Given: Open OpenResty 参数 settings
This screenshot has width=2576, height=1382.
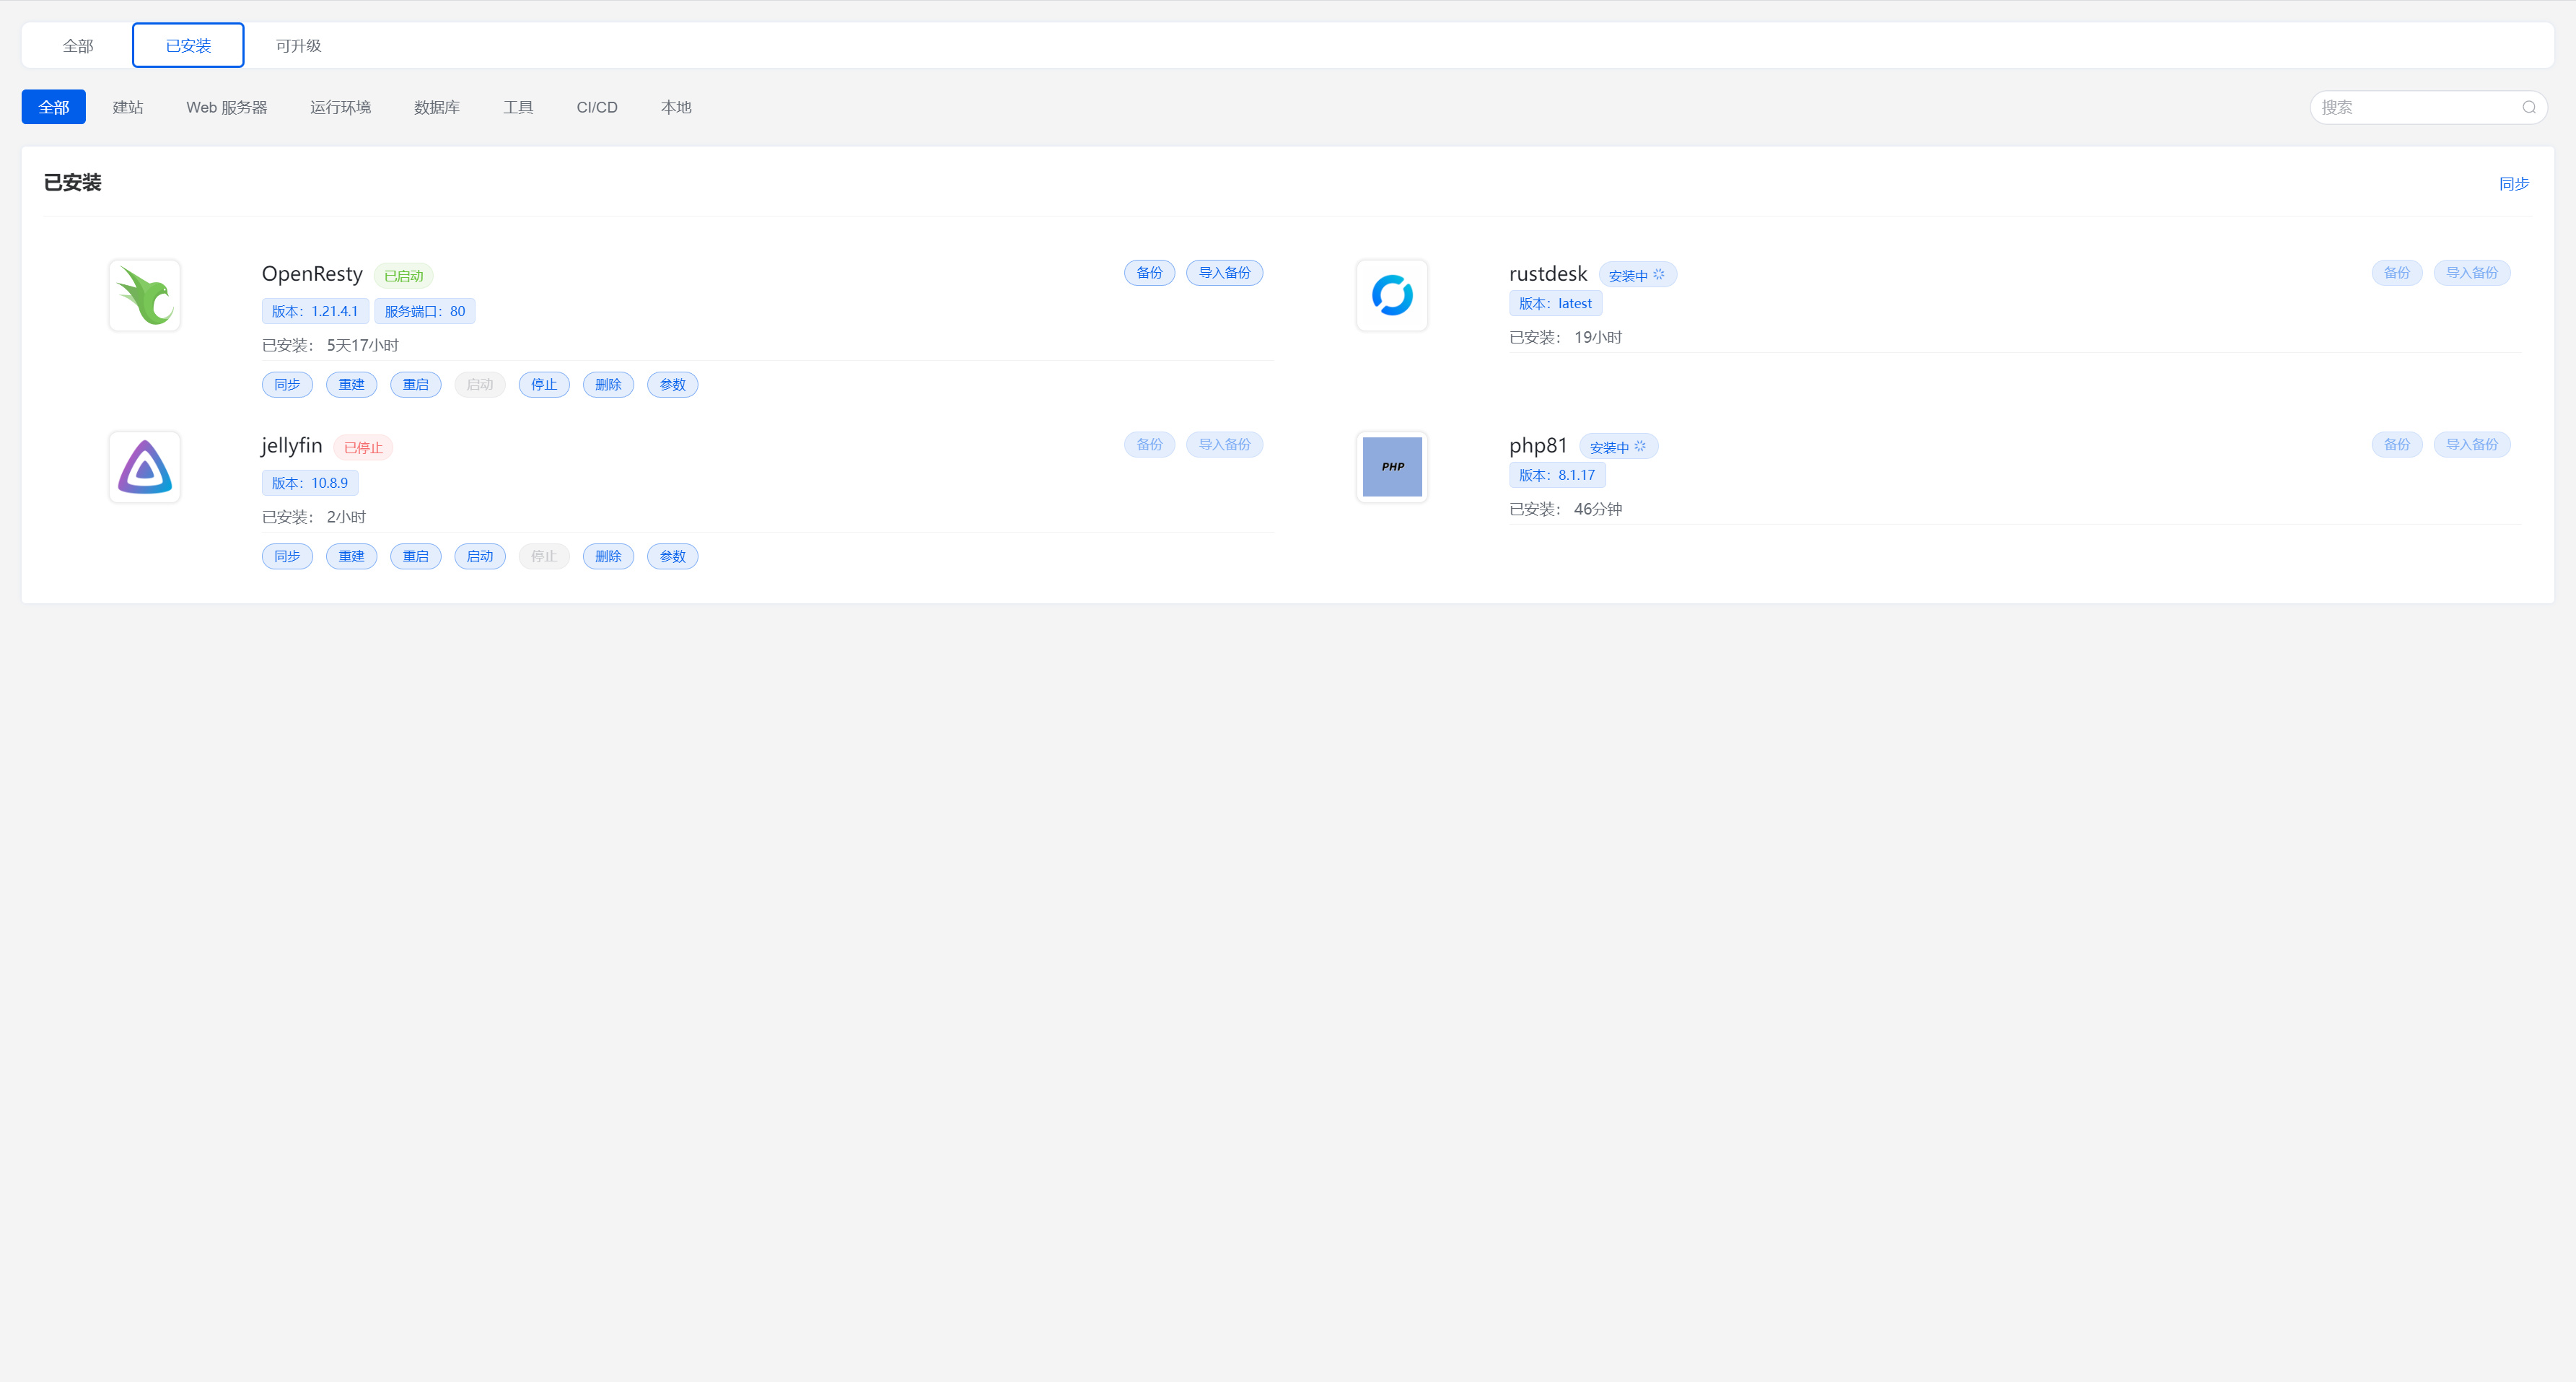Looking at the screenshot, I should pos(672,385).
